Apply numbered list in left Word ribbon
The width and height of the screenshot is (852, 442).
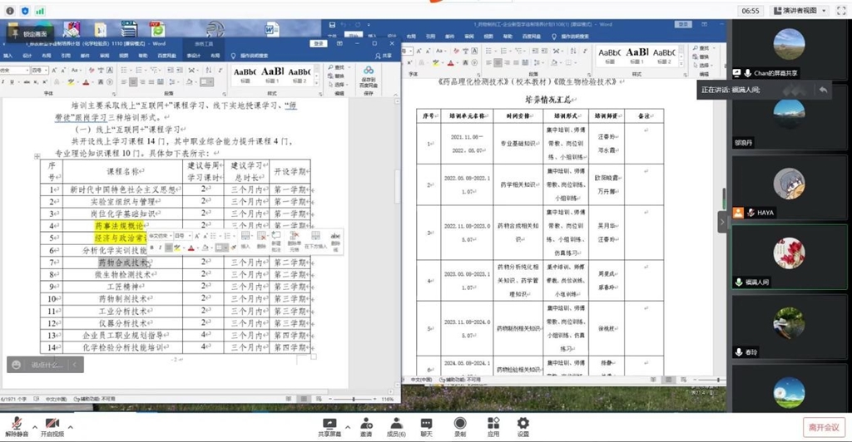click(140, 71)
